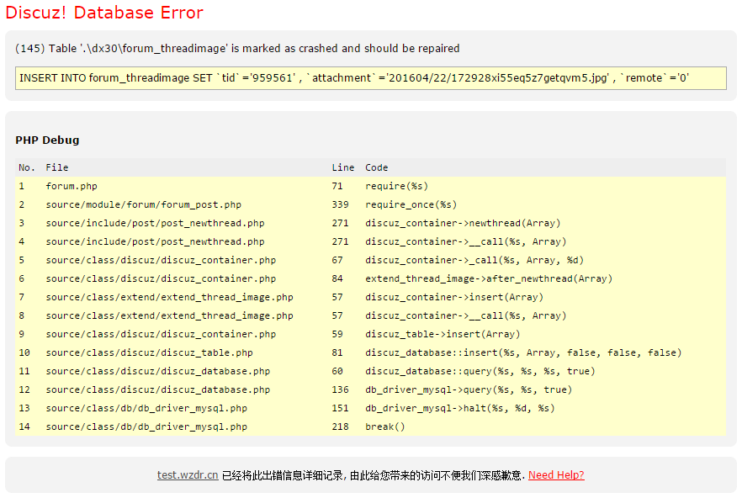
Task: Click the Discuz! Database Error title
Action: coord(104,13)
